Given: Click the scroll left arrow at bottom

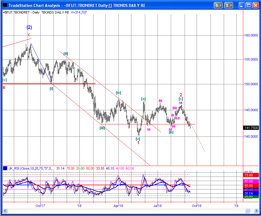Looking at the screenshot, I should coord(5,211).
